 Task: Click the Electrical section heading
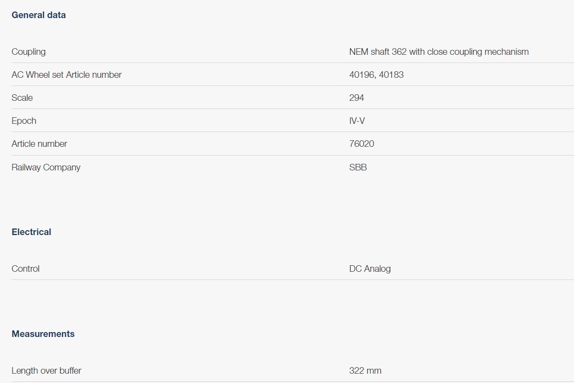click(31, 232)
